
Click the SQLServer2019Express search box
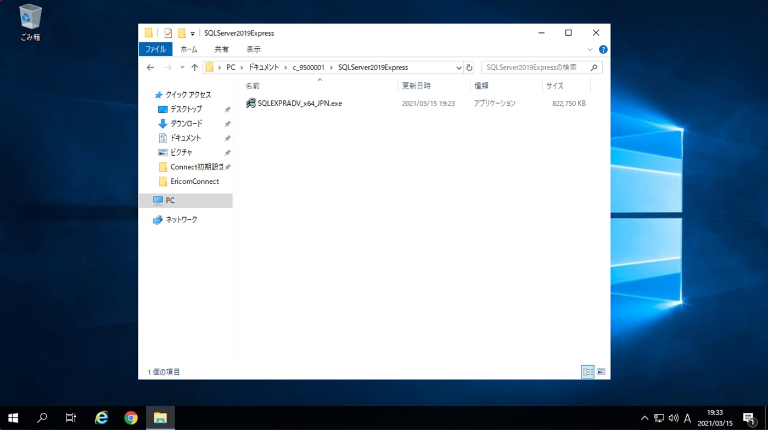[x=536, y=67]
